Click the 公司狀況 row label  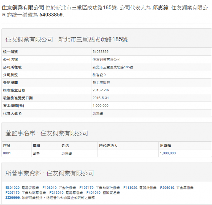point(10,75)
